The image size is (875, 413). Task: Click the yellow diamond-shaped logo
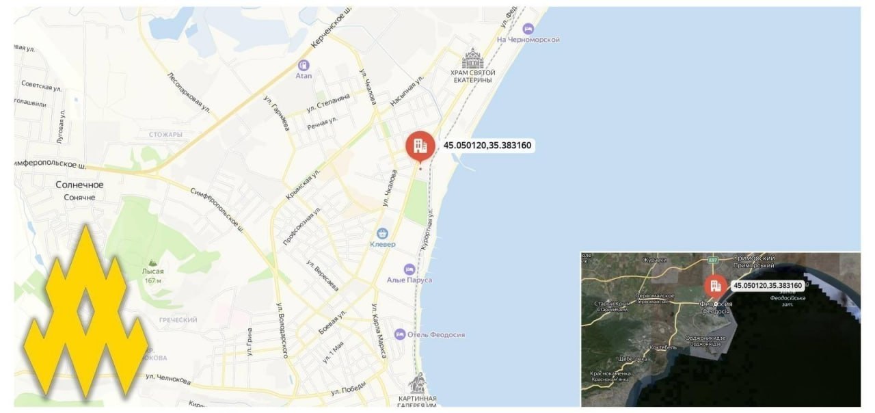86,311
